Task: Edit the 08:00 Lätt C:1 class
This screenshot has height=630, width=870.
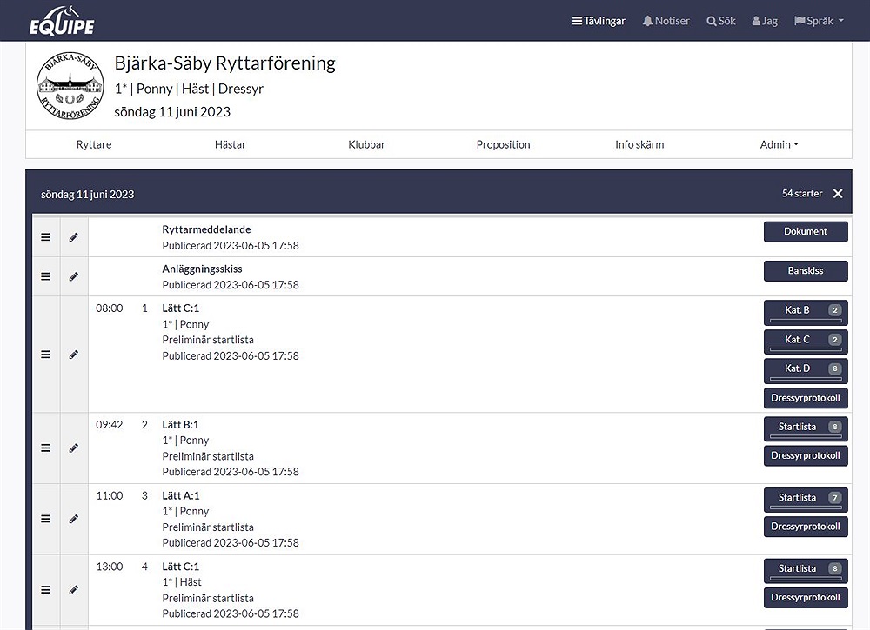Action: (x=74, y=355)
